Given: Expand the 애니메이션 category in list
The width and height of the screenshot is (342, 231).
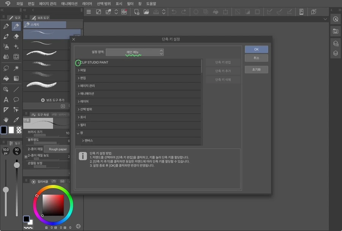Looking at the screenshot, I should click(x=79, y=94).
